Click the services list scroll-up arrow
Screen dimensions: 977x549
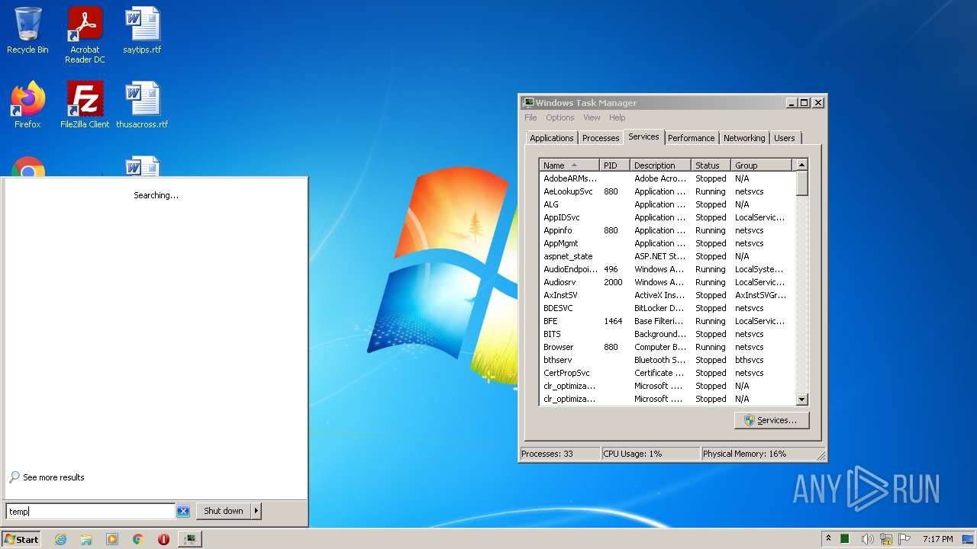tap(801, 165)
